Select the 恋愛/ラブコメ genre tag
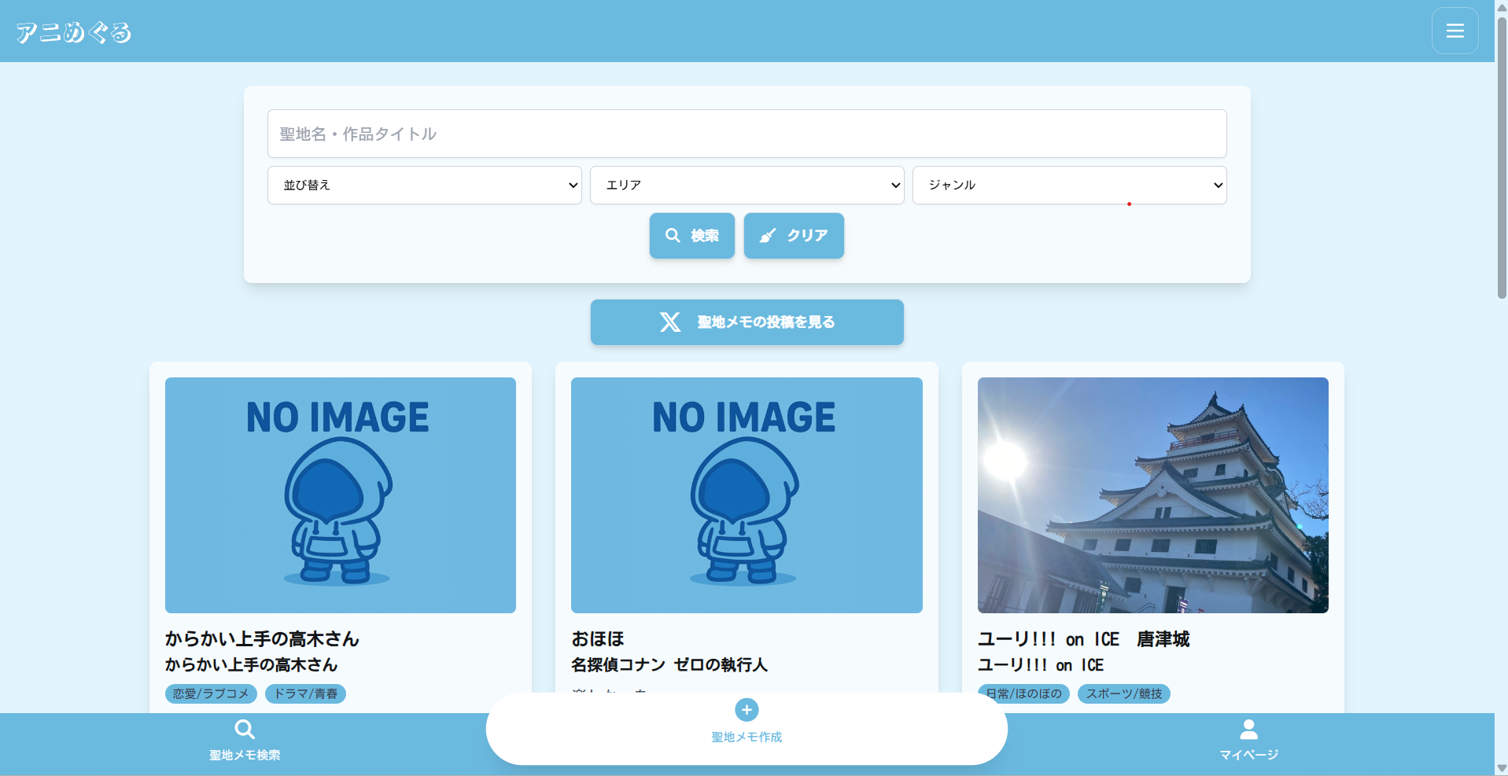Viewport: 1508px width, 776px height. coord(210,693)
